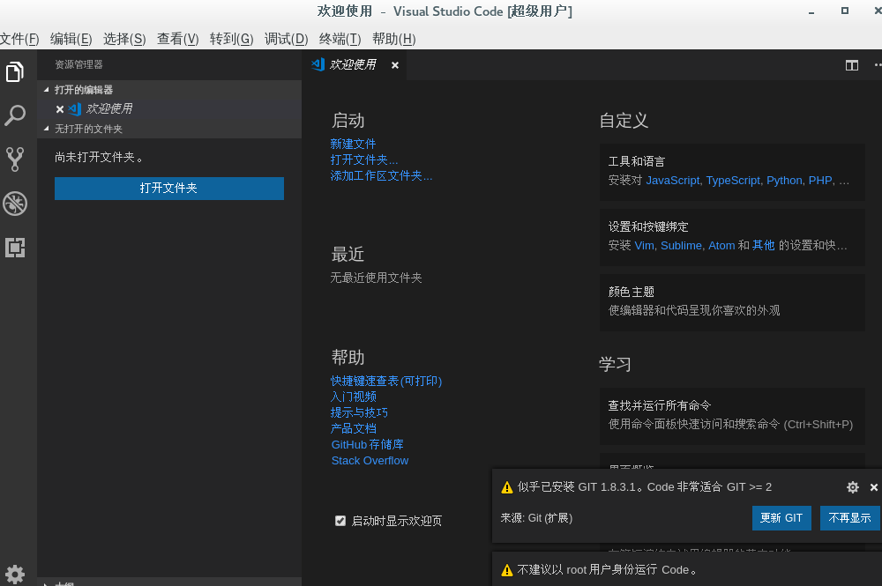Click the 不再显示 button
Viewport: 882px width, 586px height.
pyautogui.click(x=849, y=518)
